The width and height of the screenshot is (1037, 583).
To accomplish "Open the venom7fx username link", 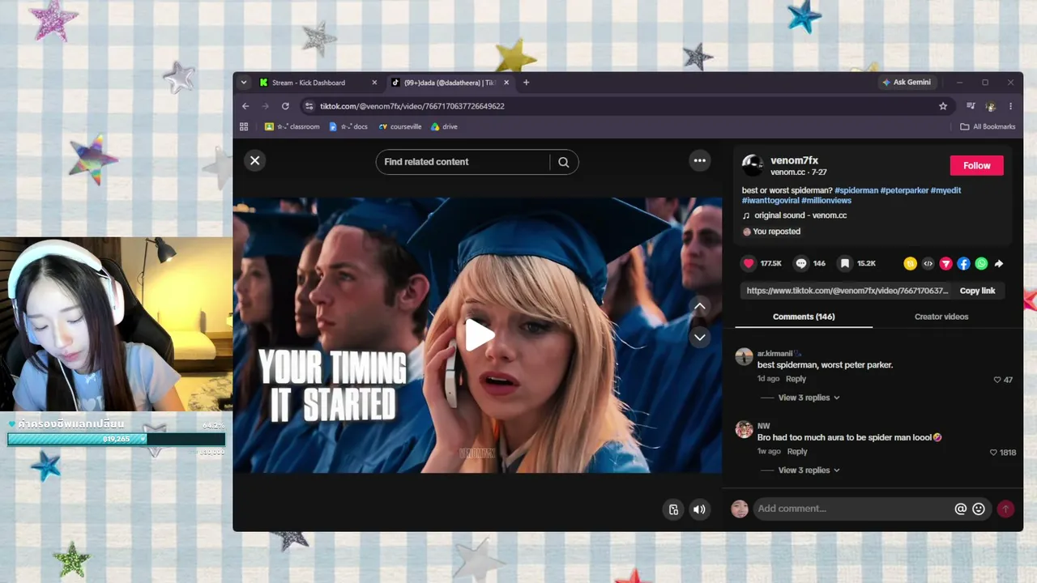I will click(794, 160).
